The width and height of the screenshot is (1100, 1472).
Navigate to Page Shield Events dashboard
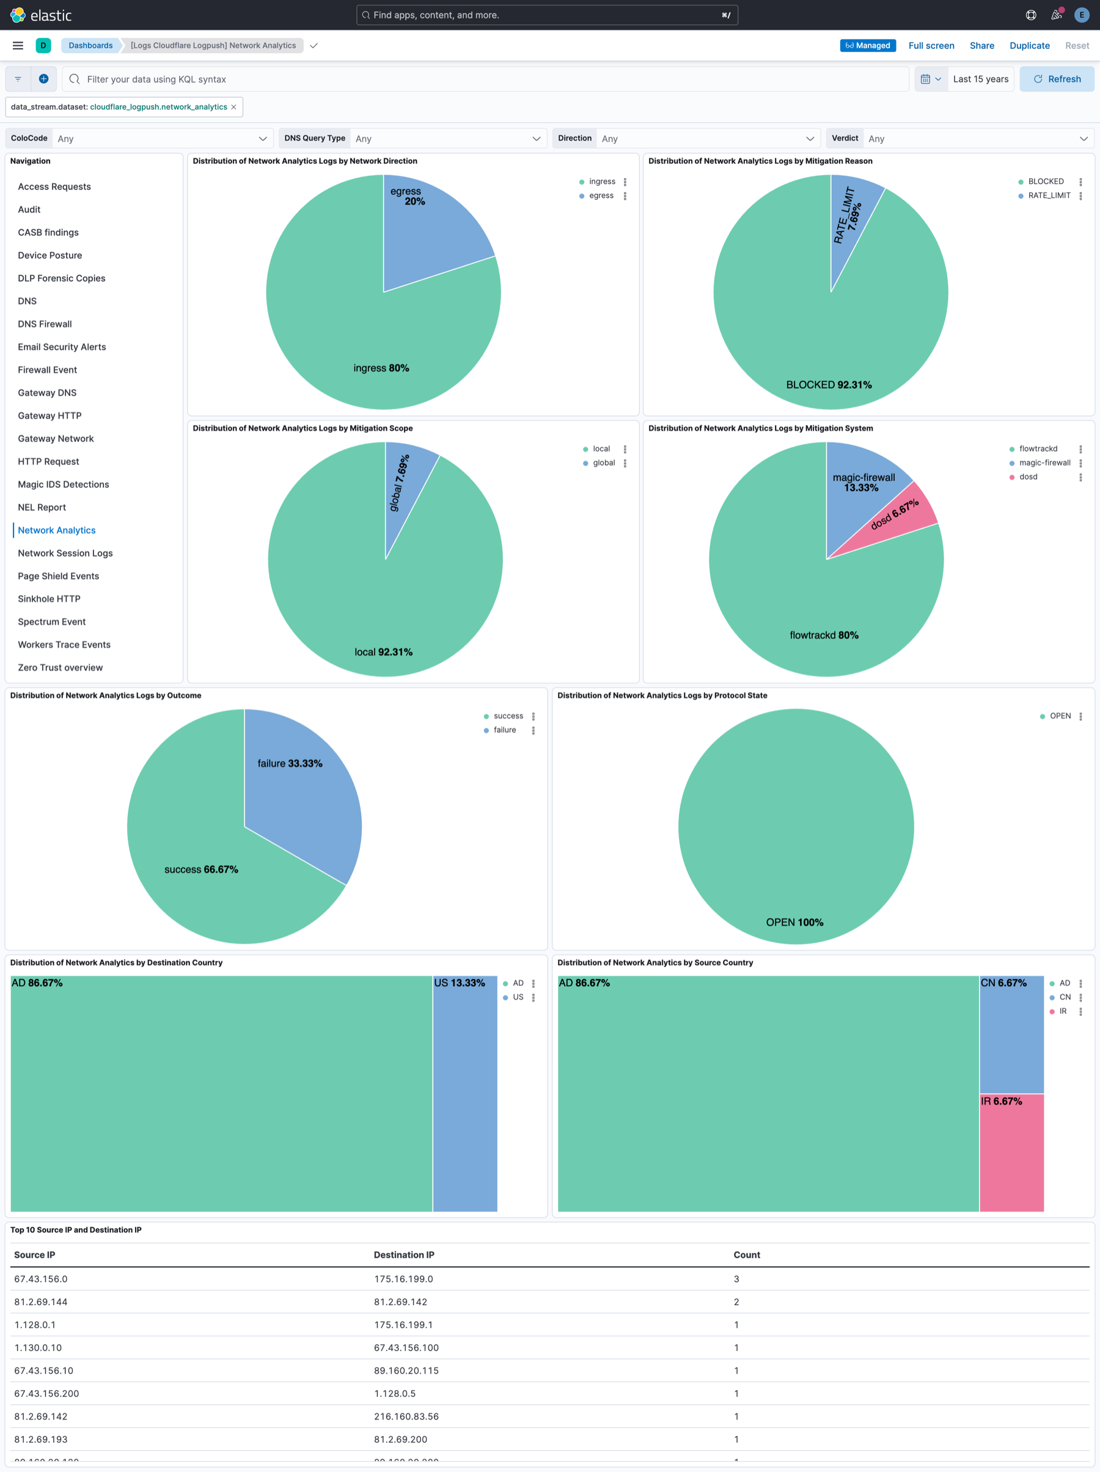click(59, 576)
